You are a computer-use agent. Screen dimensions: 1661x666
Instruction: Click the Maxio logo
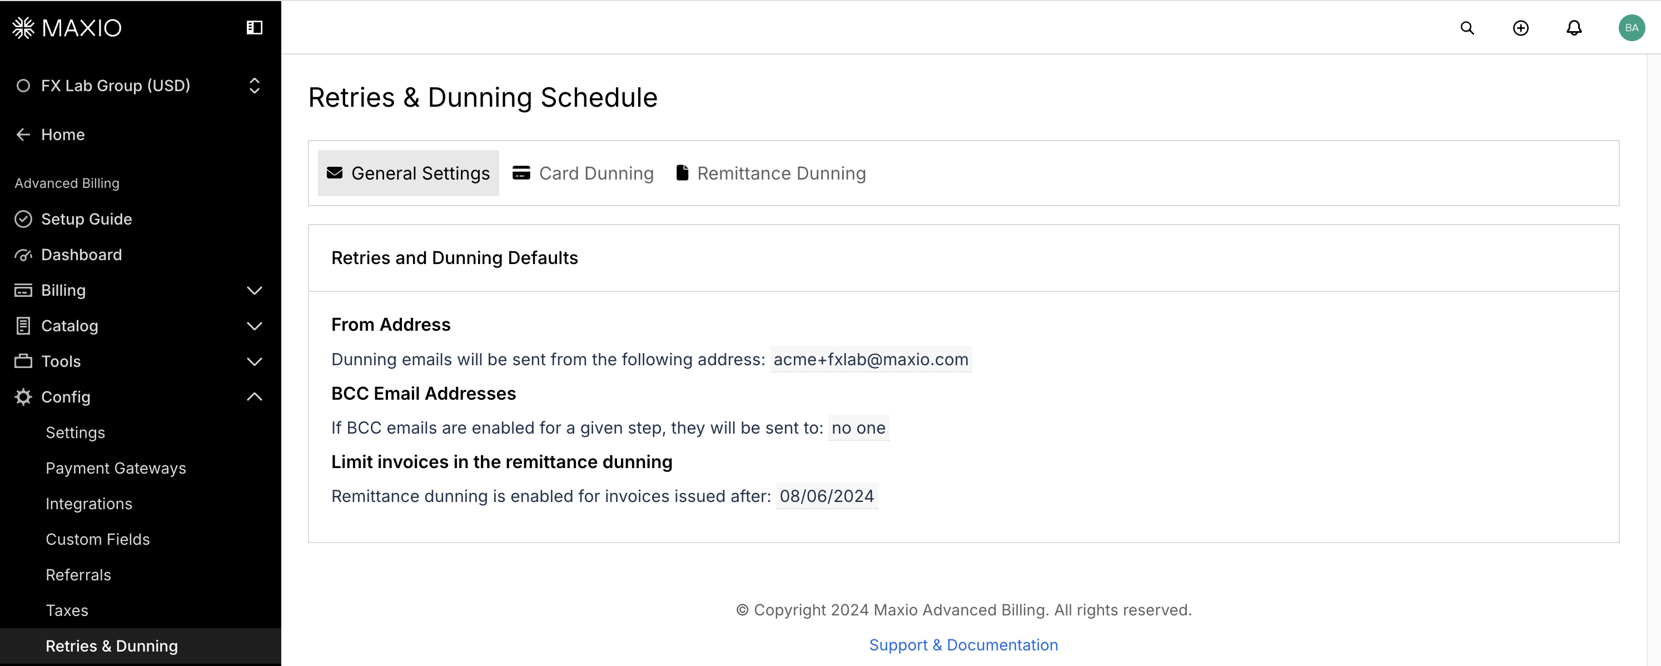66,28
